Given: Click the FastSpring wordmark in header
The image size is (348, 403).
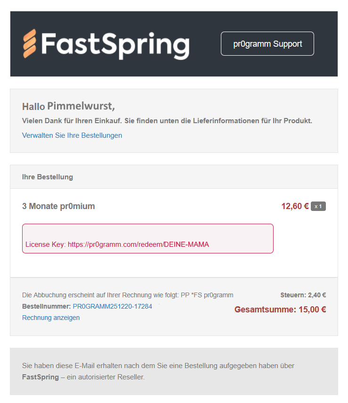Looking at the screenshot, I should [x=115, y=44].
